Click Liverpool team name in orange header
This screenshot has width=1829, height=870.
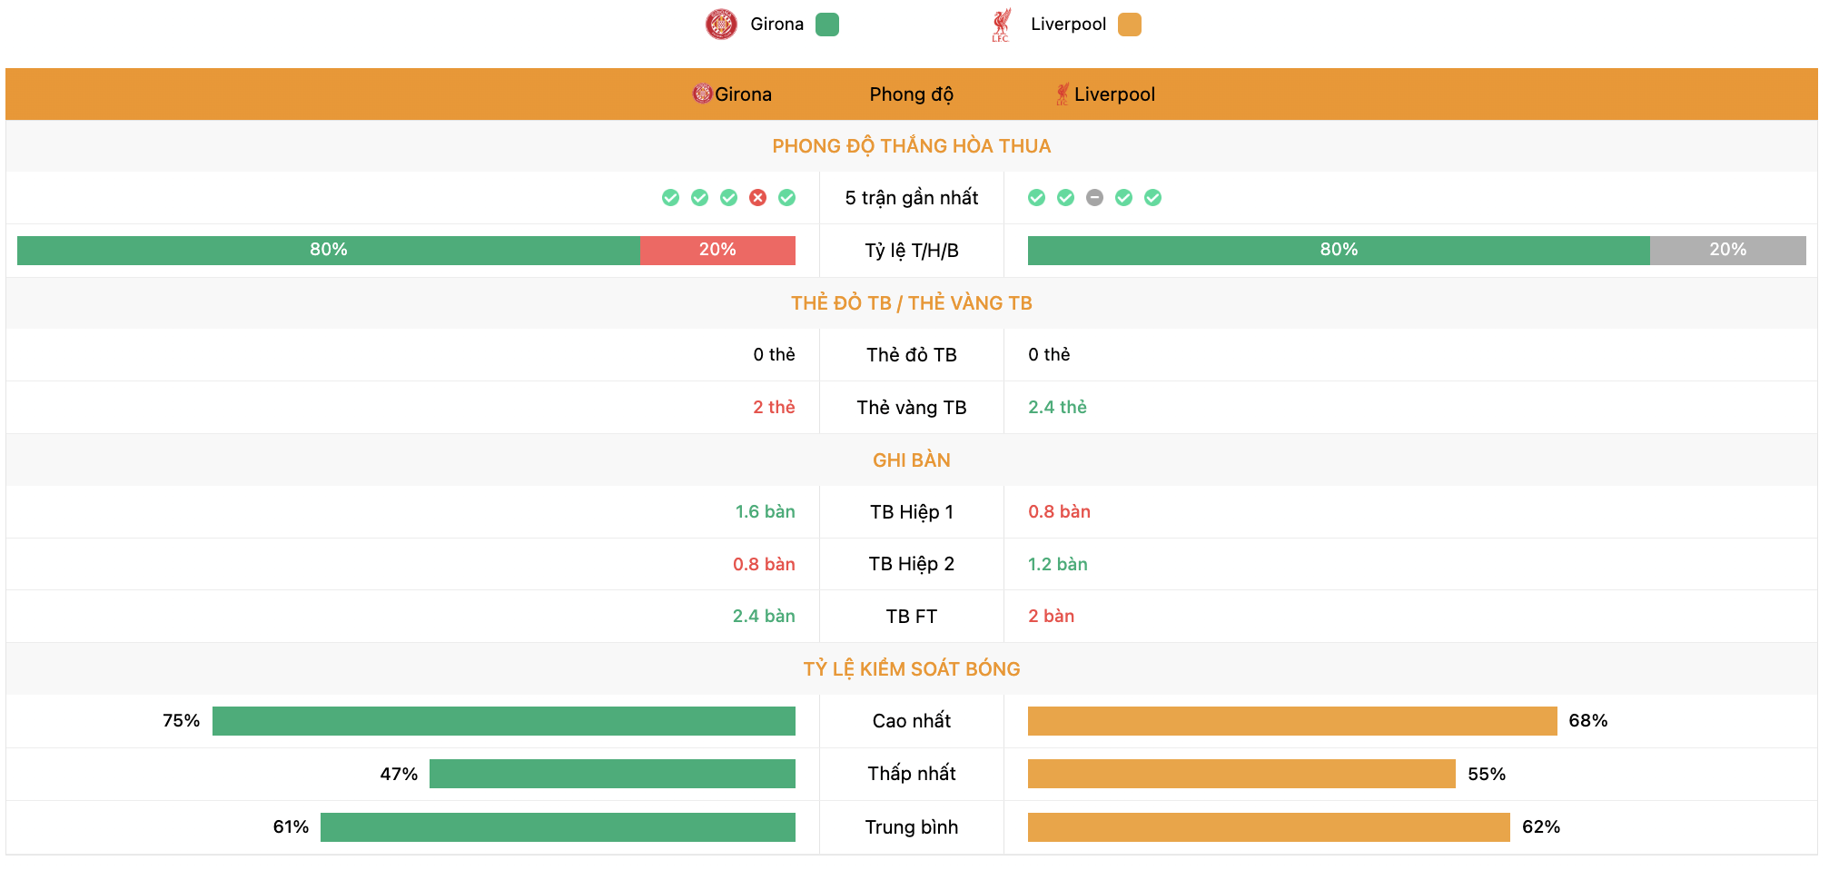(x=1114, y=94)
